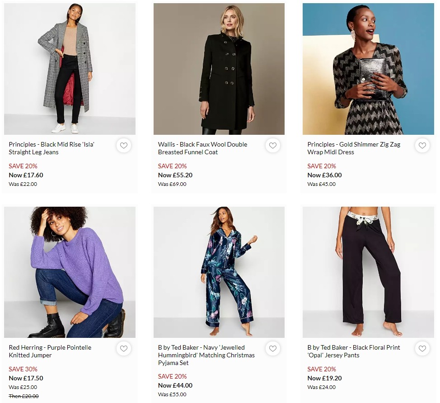Select the purple jumper product image
Viewport: 440px width, 403px height.
[70, 272]
